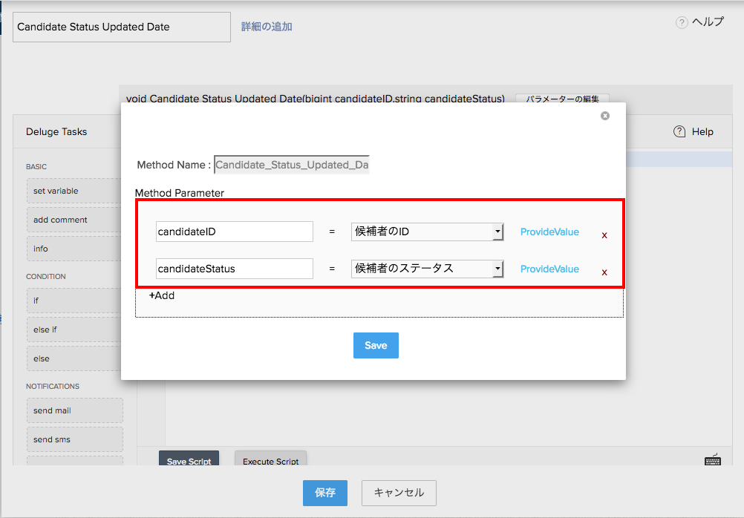Remove the candidateID parameter row
744x518 pixels.
(x=604, y=235)
